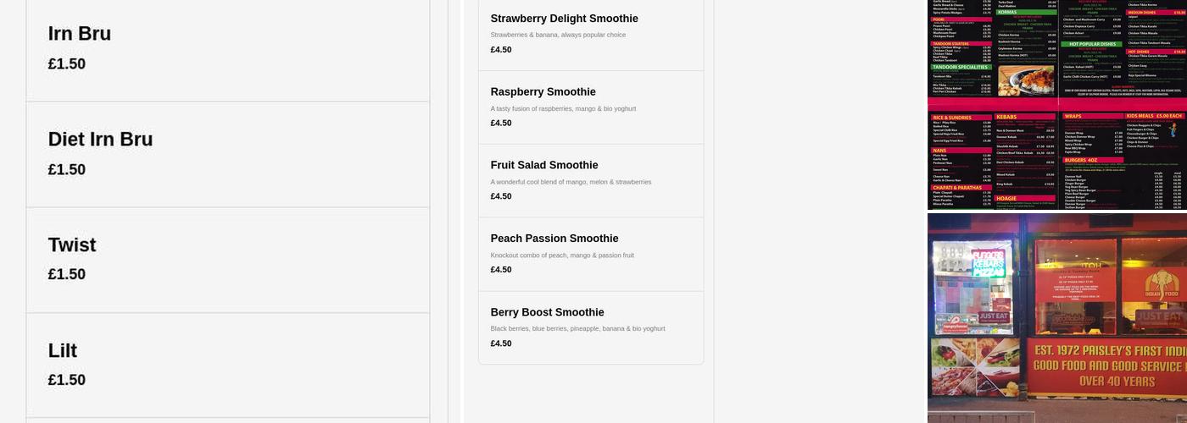Select the Irn Bru drink item
The width and height of the screenshot is (1187, 423).
pyautogui.click(x=80, y=34)
